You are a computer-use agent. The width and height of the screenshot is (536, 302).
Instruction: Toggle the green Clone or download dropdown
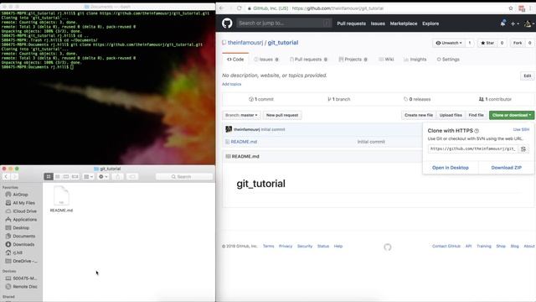click(x=512, y=115)
